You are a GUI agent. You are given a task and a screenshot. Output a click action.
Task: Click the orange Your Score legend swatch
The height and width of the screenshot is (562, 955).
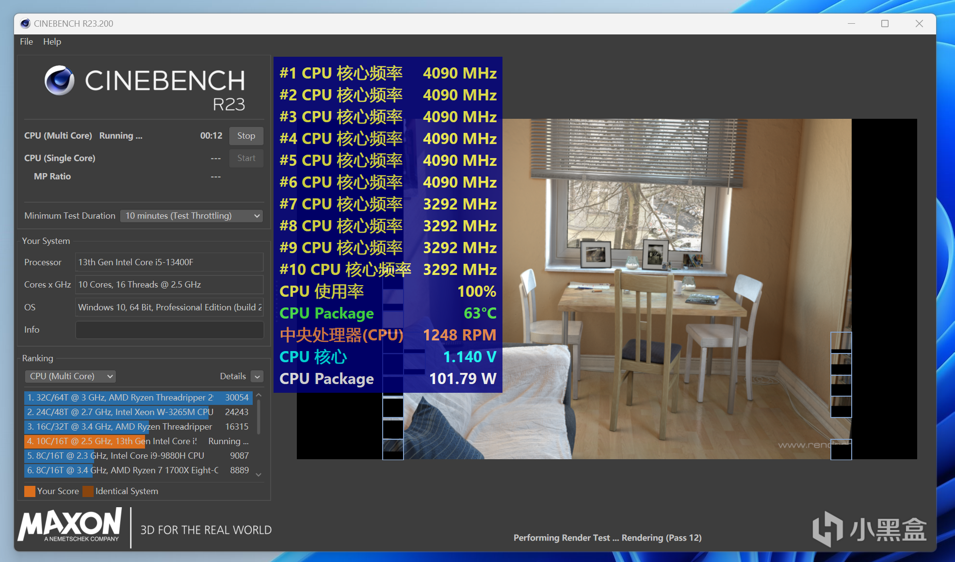point(30,491)
